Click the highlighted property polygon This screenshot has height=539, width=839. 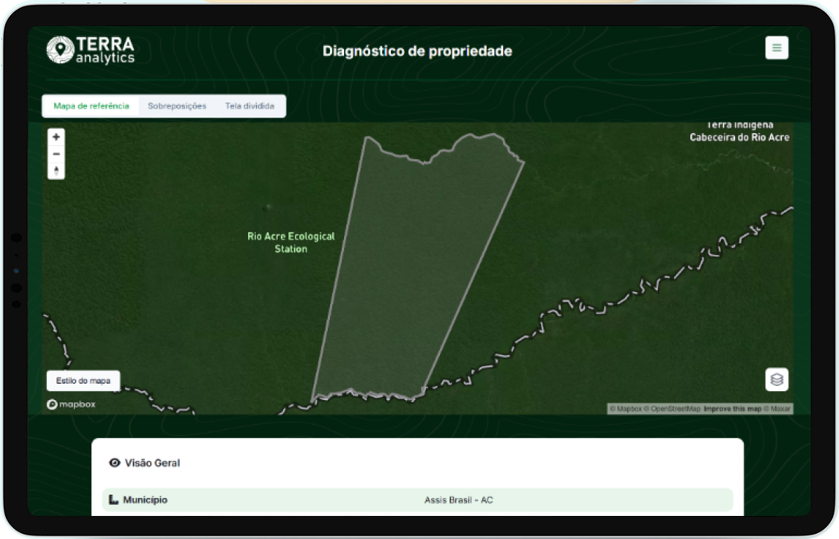tap(416, 268)
